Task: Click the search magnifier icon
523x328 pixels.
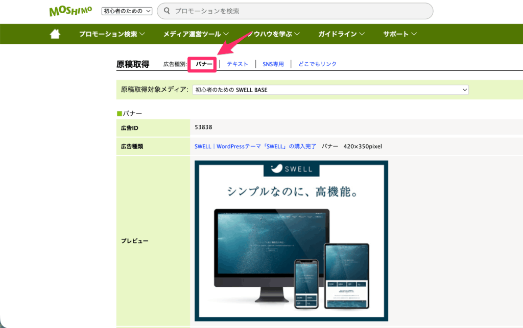Action: coord(167,11)
